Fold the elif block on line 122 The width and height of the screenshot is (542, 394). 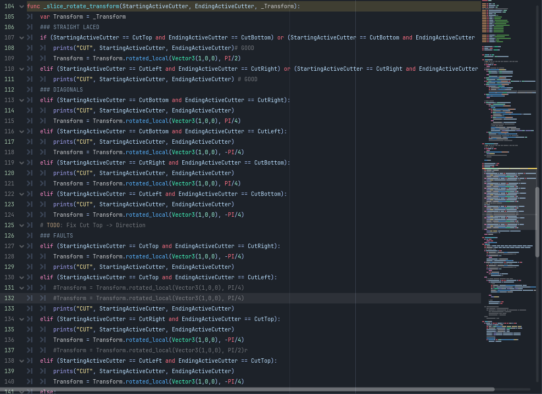point(21,194)
